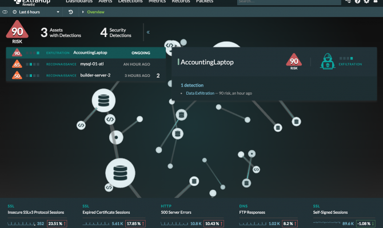Click the large database node at bottom
This screenshot has height=228, width=383.
coord(120,173)
